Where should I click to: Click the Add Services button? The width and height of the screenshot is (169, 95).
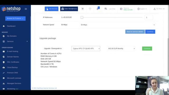51,9
